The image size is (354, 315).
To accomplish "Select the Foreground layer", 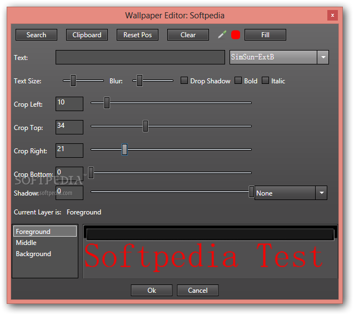I will (45, 231).
